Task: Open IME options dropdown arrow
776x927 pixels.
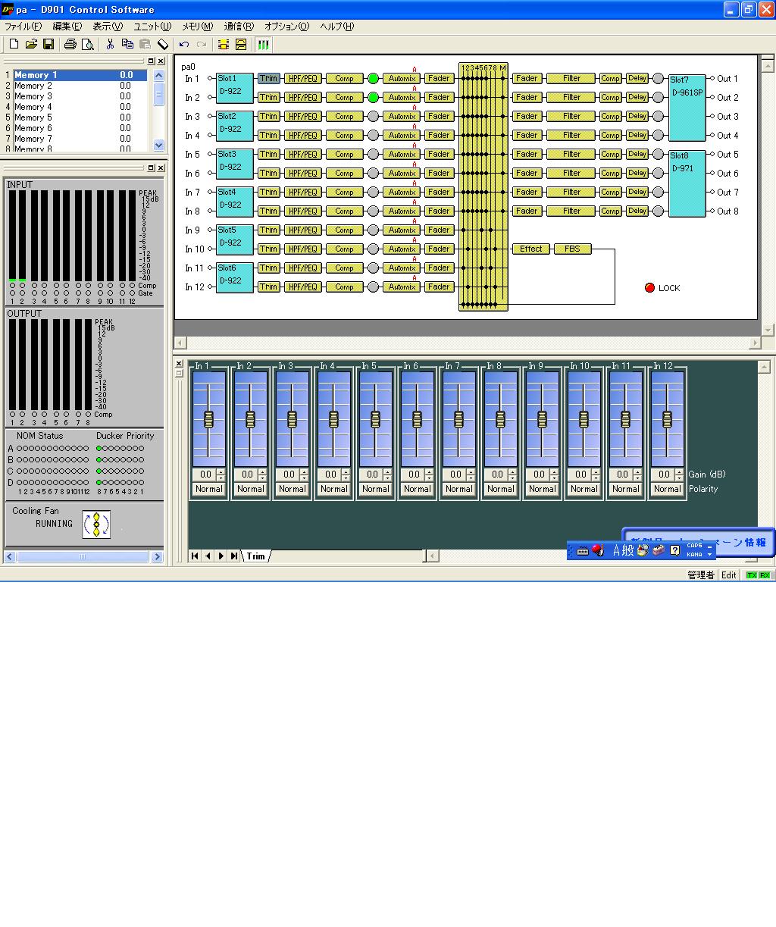Action: [x=709, y=555]
